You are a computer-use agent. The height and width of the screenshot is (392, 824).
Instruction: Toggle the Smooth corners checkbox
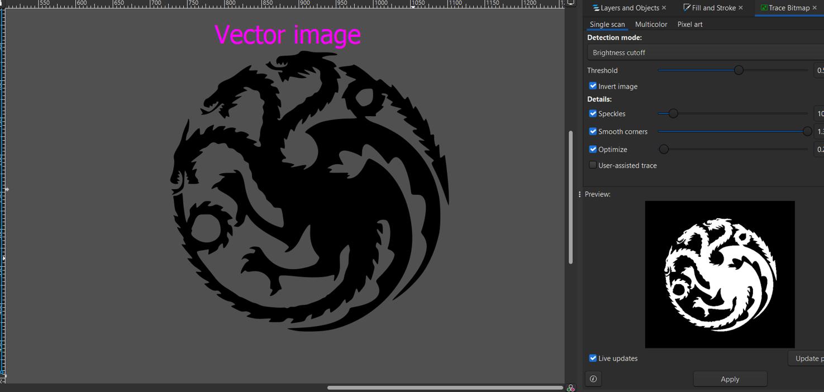pyautogui.click(x=593, y=131)
